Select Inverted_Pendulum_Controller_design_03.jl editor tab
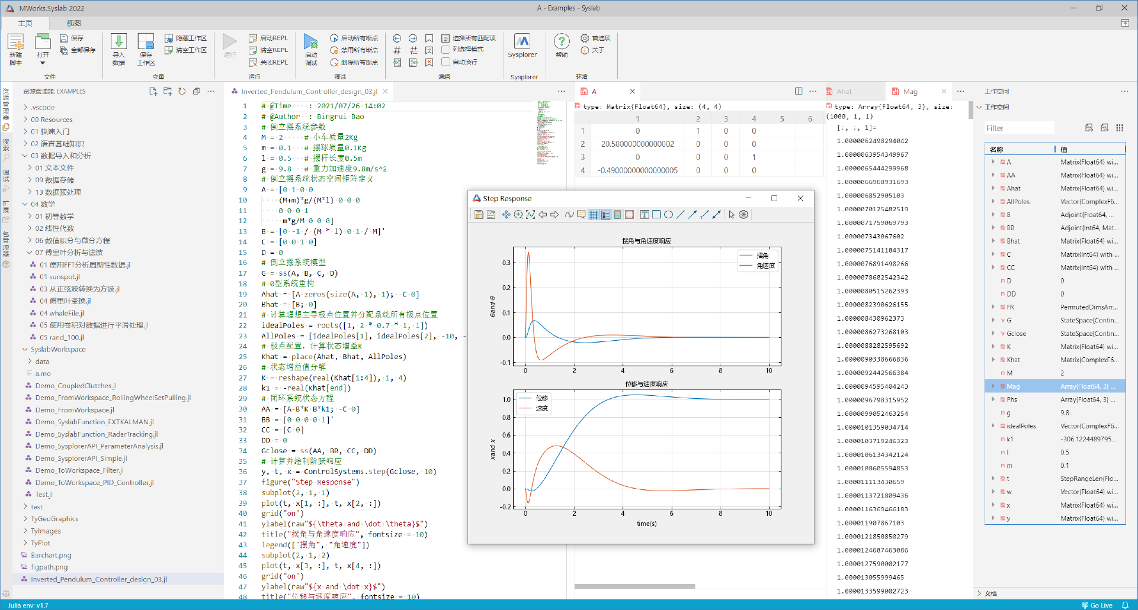Image resolution: width=1138 pixels, height=610 pixels. click(309, 92)
